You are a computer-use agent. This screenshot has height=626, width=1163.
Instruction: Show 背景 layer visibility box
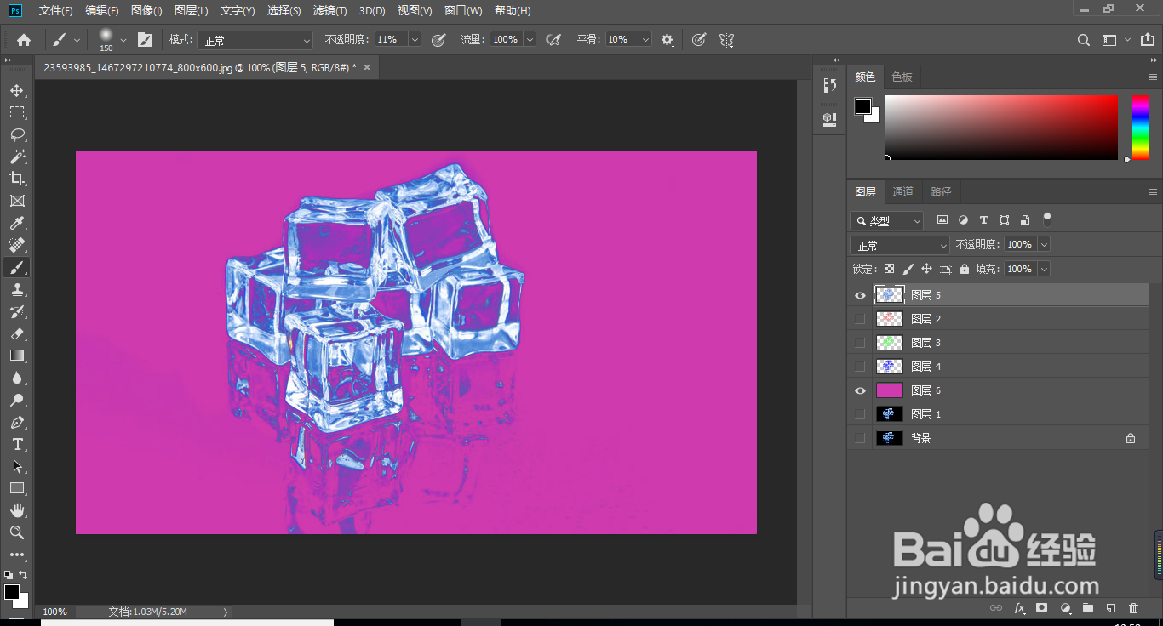point(860,438)
